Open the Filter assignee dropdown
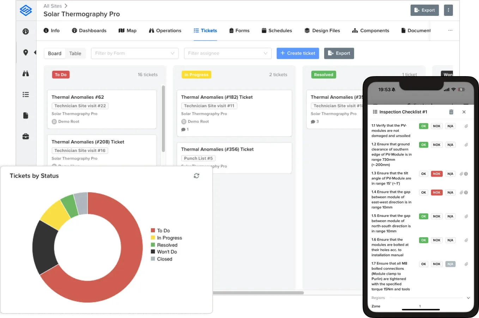Image resolution: width=479 pixels, height=318 pixels. (228, 53)
